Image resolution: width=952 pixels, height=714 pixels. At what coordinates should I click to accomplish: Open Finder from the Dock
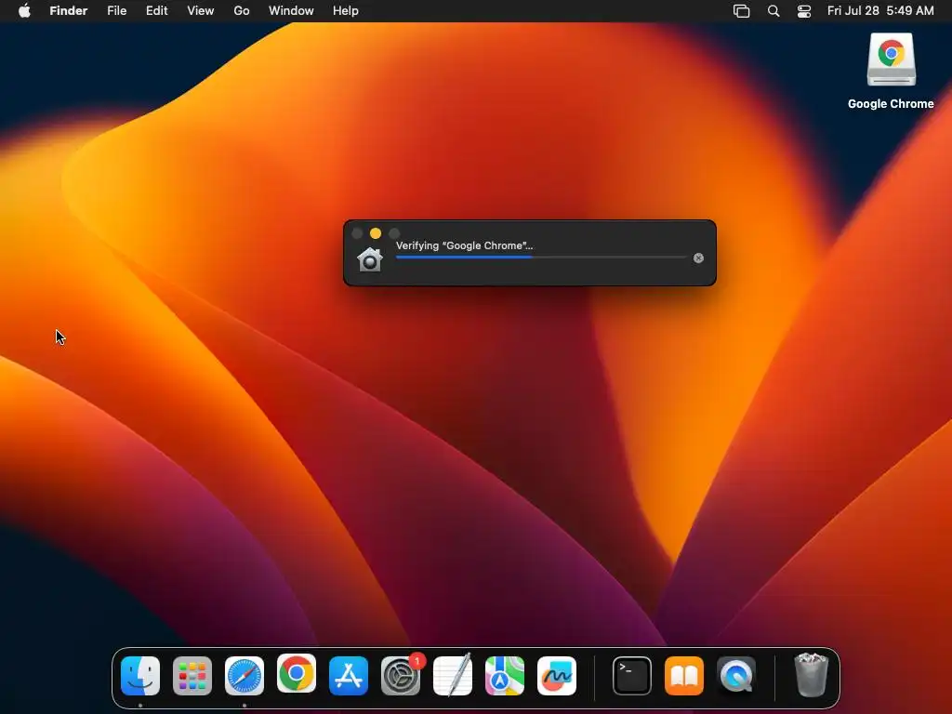tap(140, 676)
